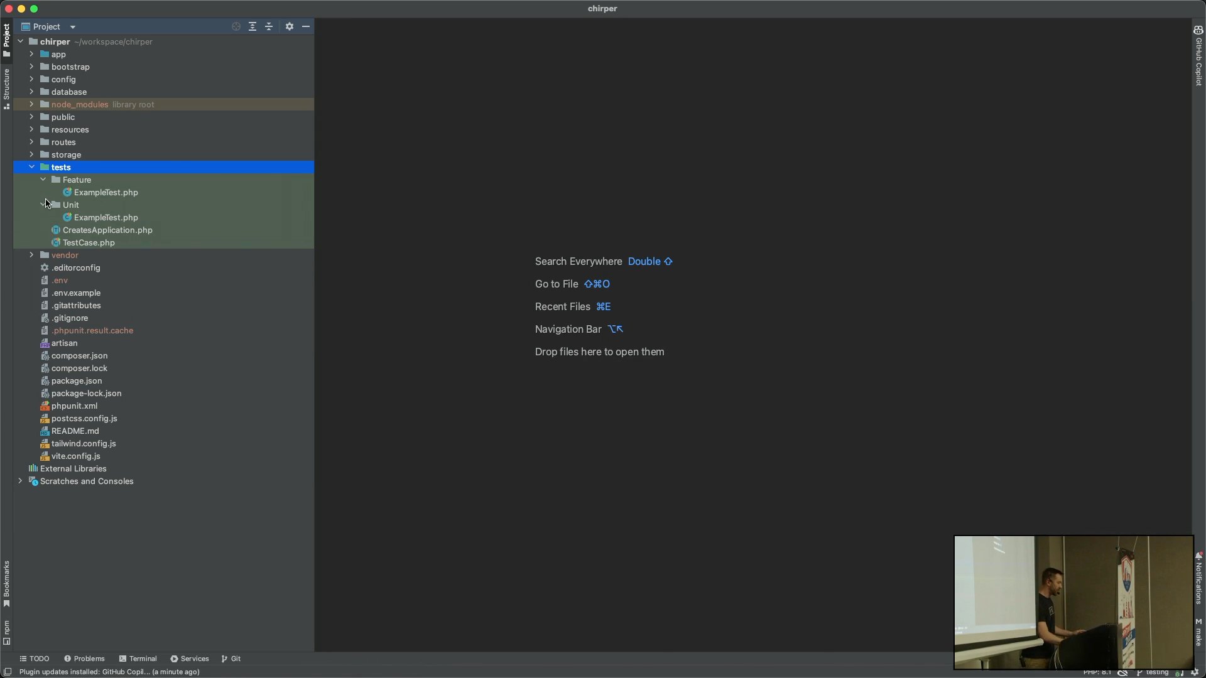The image size is (1206, 678).
Task: Click the Select Opened File target icon
Action: pyautogui.click(x=236, y=26)
